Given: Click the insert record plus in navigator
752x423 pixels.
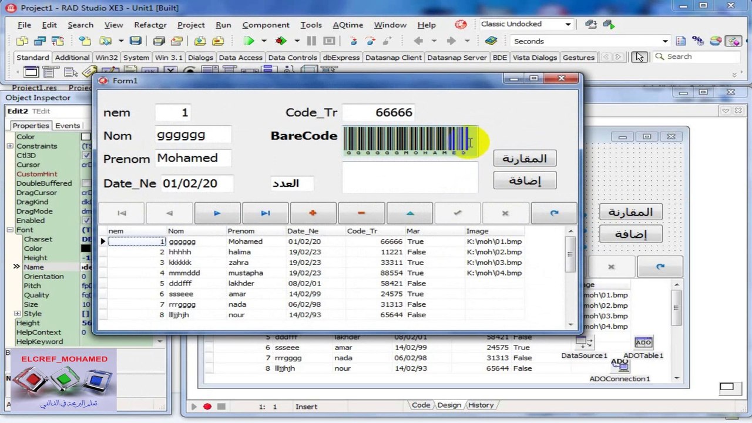Looking at the screenshot, I should pos(313,213).
